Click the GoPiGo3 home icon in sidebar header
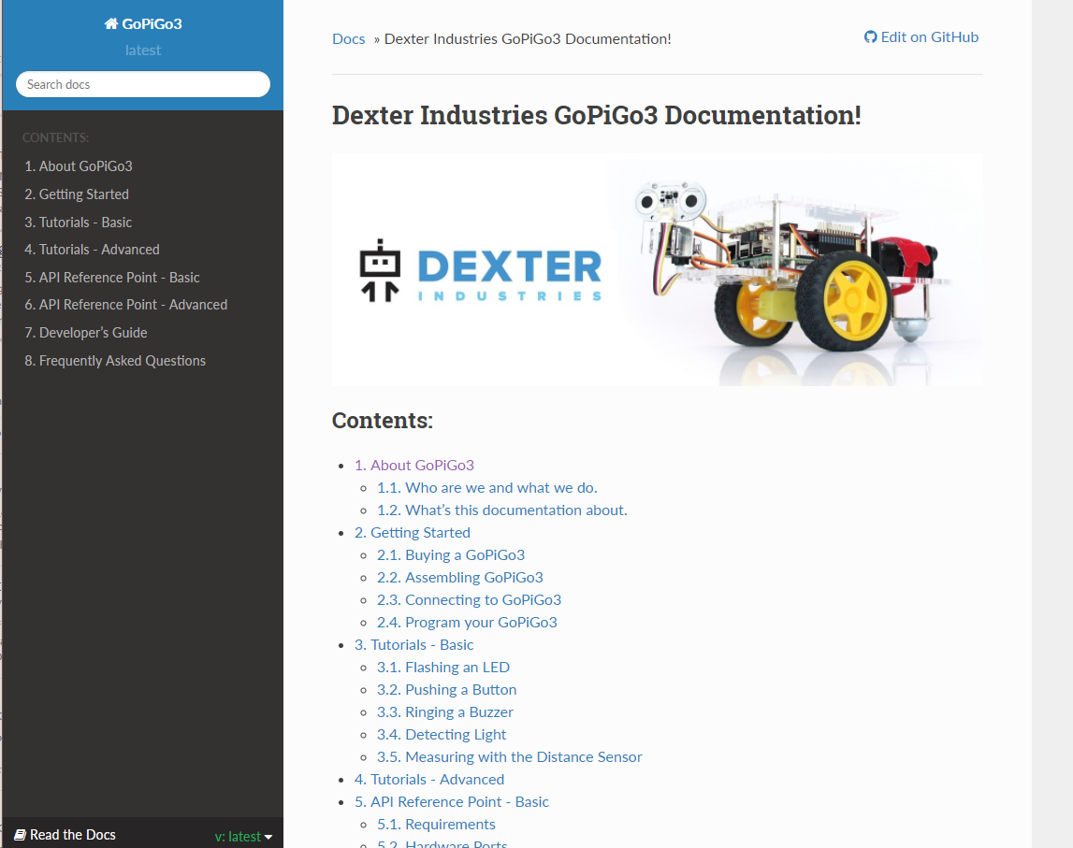 pos(111,24)
